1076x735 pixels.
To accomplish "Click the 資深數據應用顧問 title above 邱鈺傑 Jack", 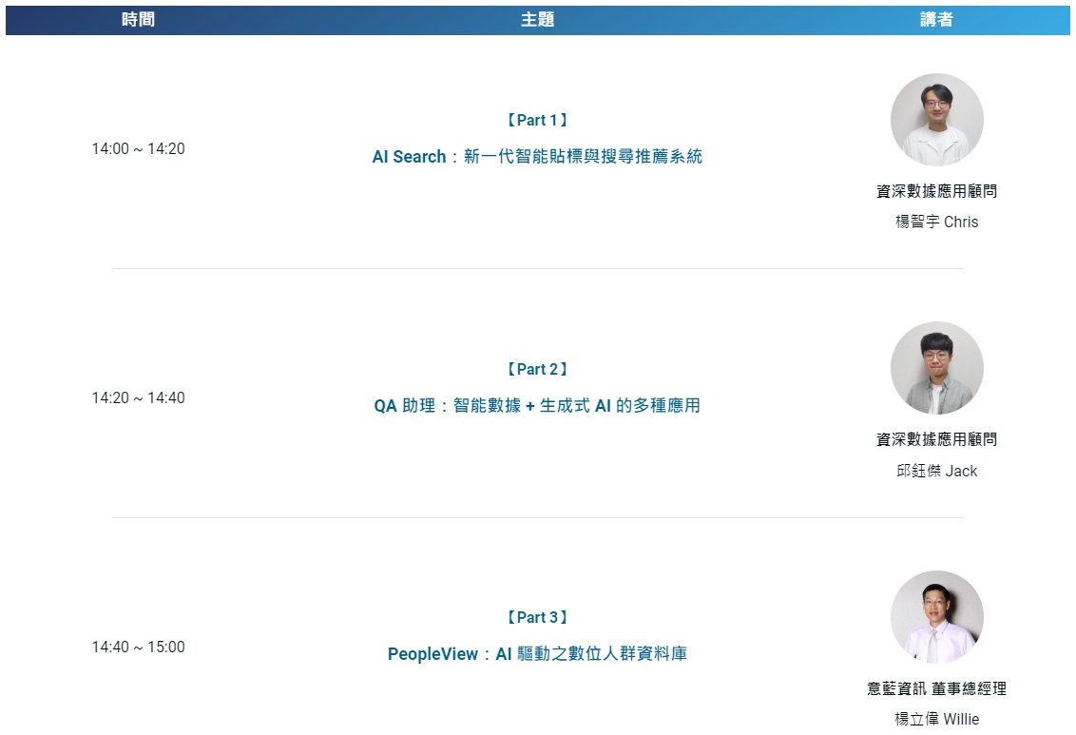I will [x=936, y=439].
